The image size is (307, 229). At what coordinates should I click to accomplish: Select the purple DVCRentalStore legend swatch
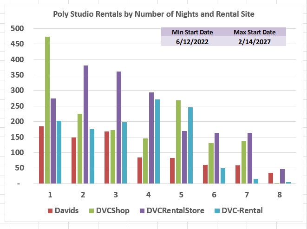tap(142, 211)
